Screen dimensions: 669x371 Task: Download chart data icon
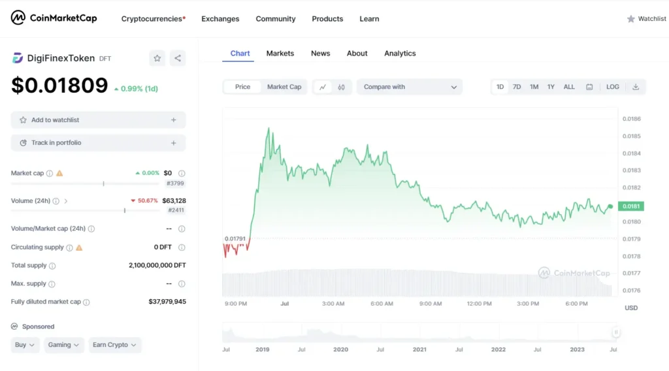(636, 87)
